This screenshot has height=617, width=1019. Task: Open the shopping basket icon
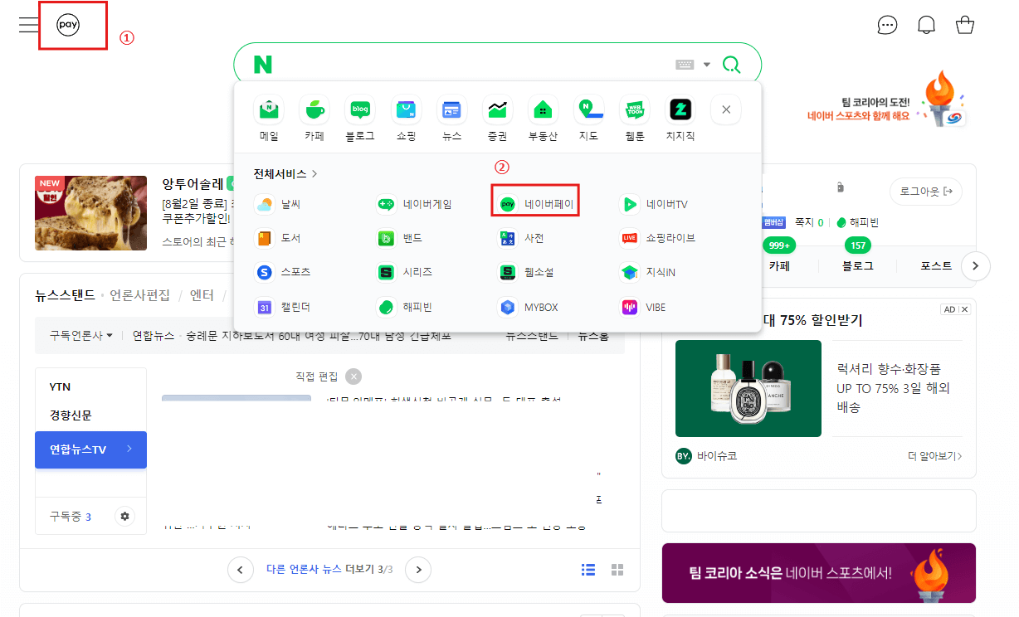[x=965, y=25]
